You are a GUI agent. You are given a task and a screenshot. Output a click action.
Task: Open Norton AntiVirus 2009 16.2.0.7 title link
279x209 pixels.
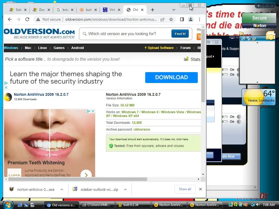pyautogui.click(x=41, y=94)
